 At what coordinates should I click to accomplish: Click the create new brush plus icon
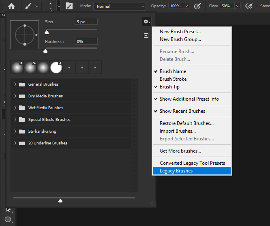pyautogui.click(x=146, y=36)
